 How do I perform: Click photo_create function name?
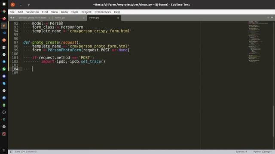pyautogui.click(x=45, y=42)
